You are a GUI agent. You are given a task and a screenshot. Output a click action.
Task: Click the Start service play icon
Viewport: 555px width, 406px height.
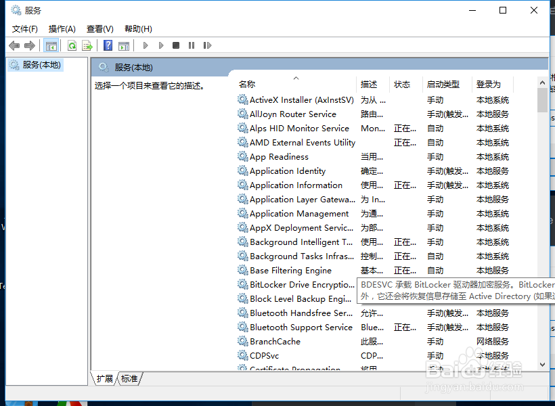pos(146,45)
